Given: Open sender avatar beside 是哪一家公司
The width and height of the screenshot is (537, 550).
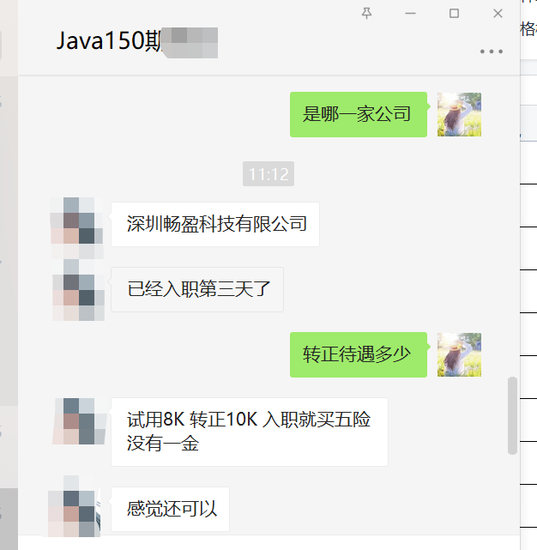Looking at the screenshot, I should point(459,114).
